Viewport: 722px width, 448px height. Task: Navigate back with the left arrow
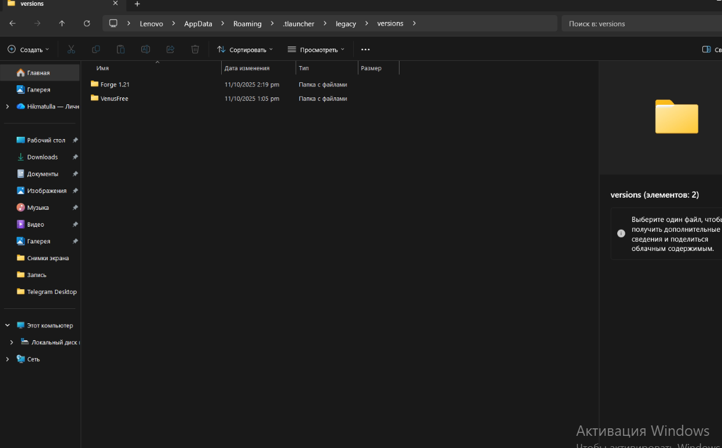point(13,24)
